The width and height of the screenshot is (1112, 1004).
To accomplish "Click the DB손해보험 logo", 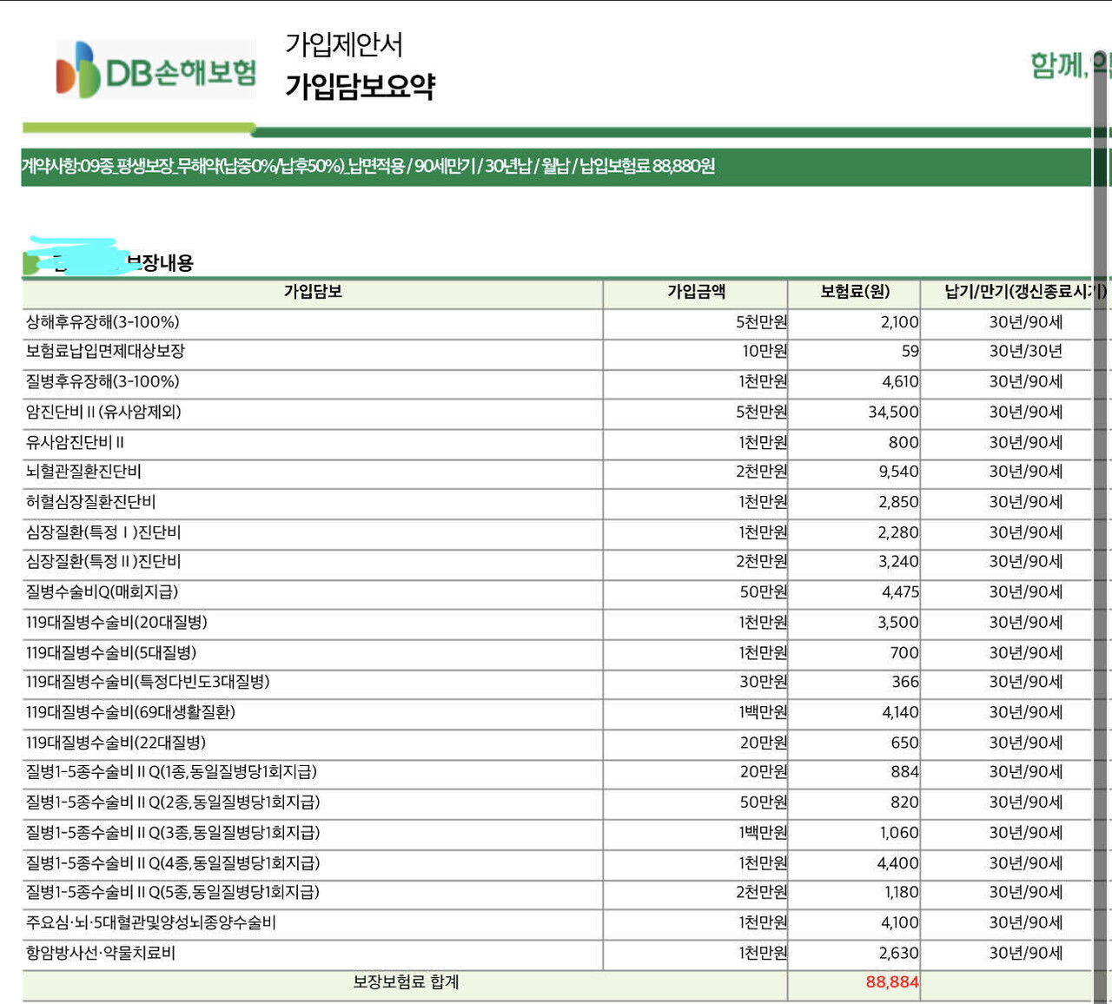I will (156, 69).
